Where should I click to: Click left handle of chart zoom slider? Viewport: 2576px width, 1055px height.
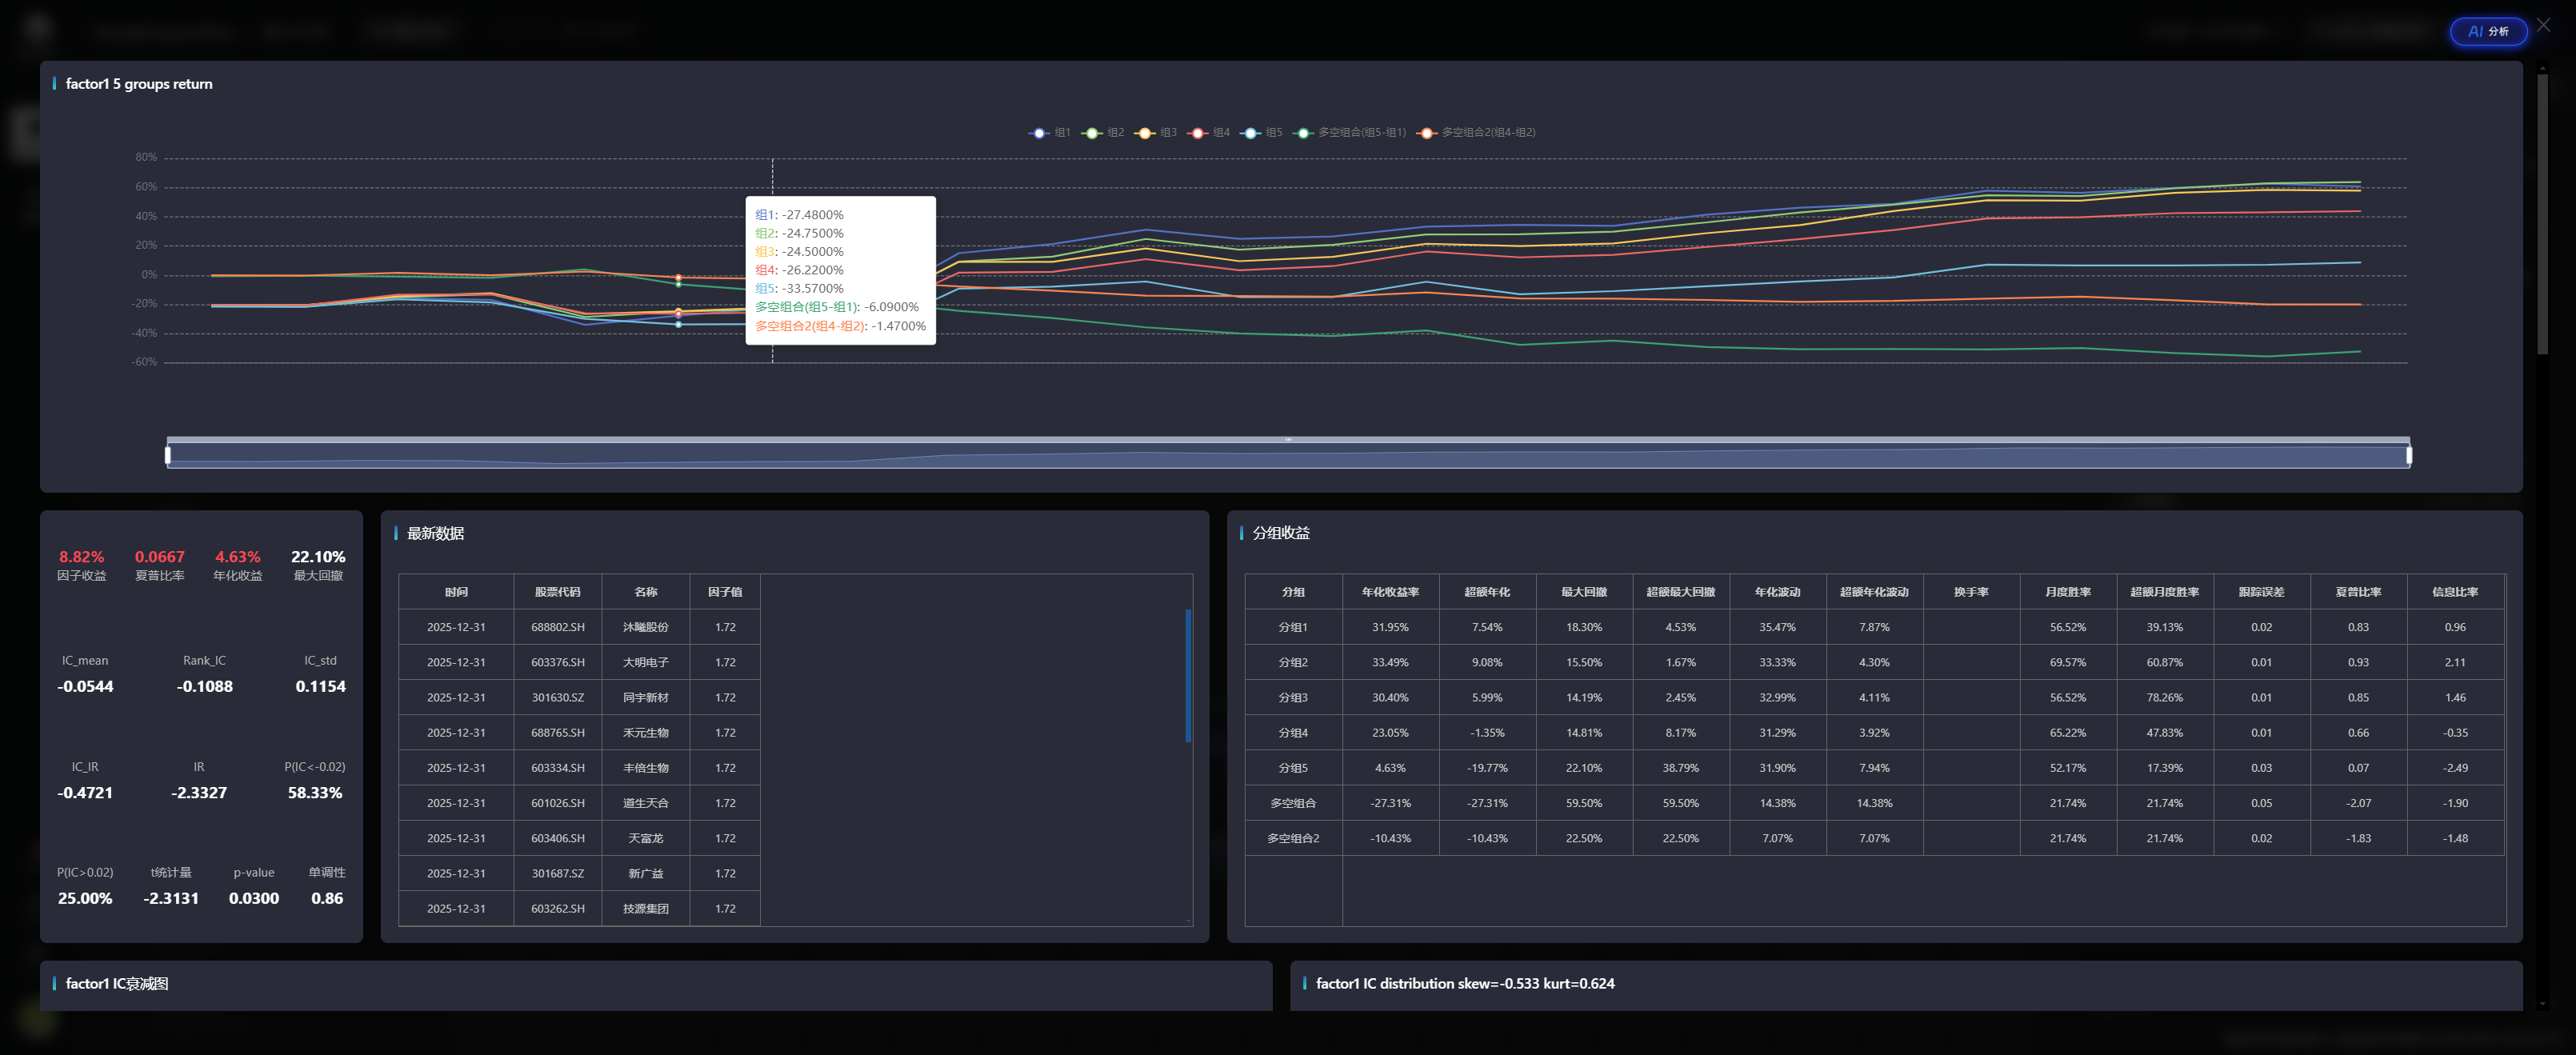click(x=168, y=456)
